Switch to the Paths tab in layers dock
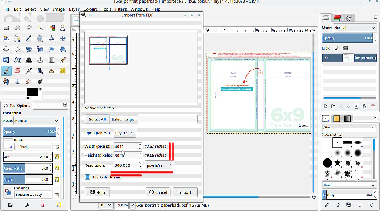This screenshot has height=211, width=380. (x=349, y=18)
